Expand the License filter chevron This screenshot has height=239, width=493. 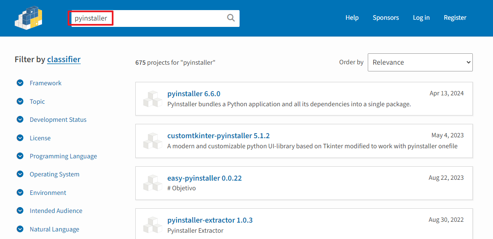pyautogui.click(x=20, y=138)
